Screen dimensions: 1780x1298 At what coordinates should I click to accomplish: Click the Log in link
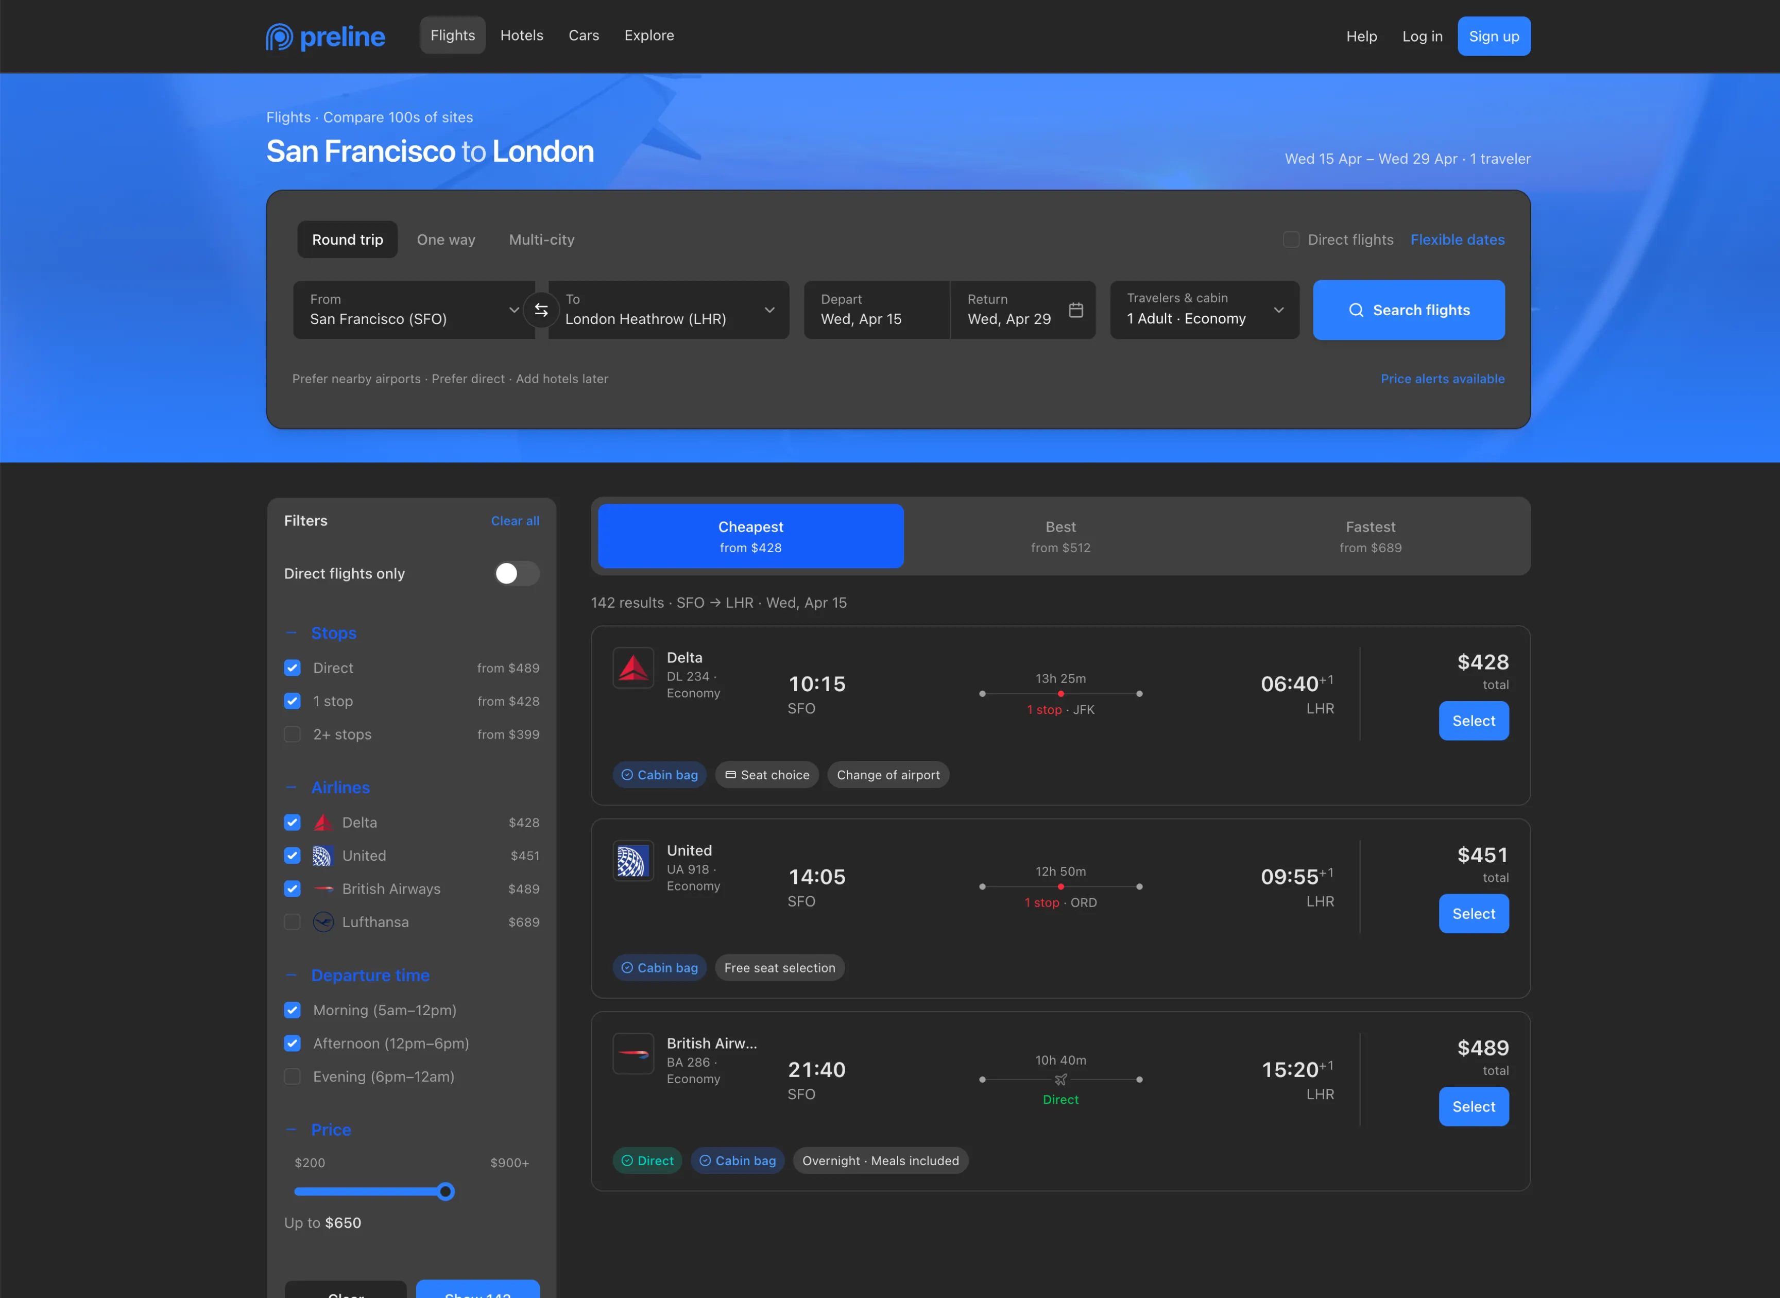pyautogui.click(x=1423, y=36)
